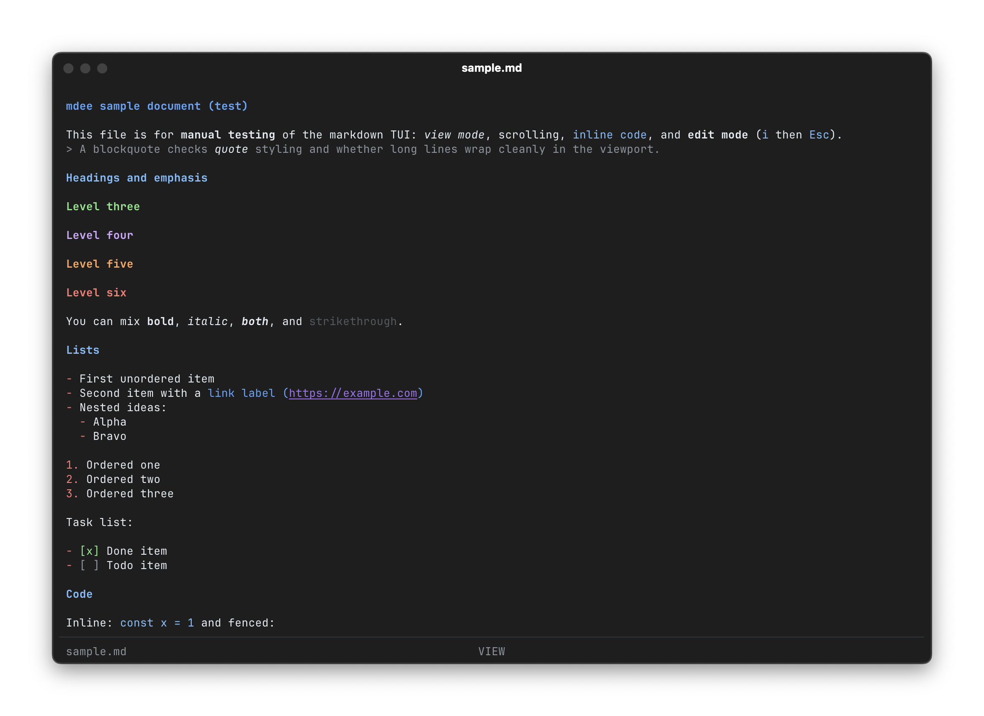Click the Code section heading
Image resolution: width=984 pixels, height=716 pixels.
(79, 594)
